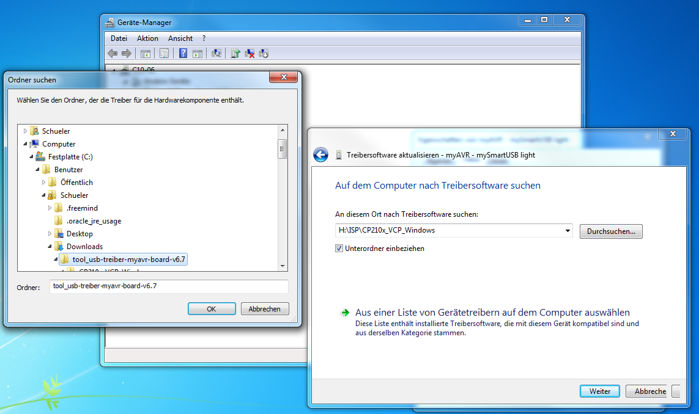Click the Durchsuchen... button

click(610, 231)
